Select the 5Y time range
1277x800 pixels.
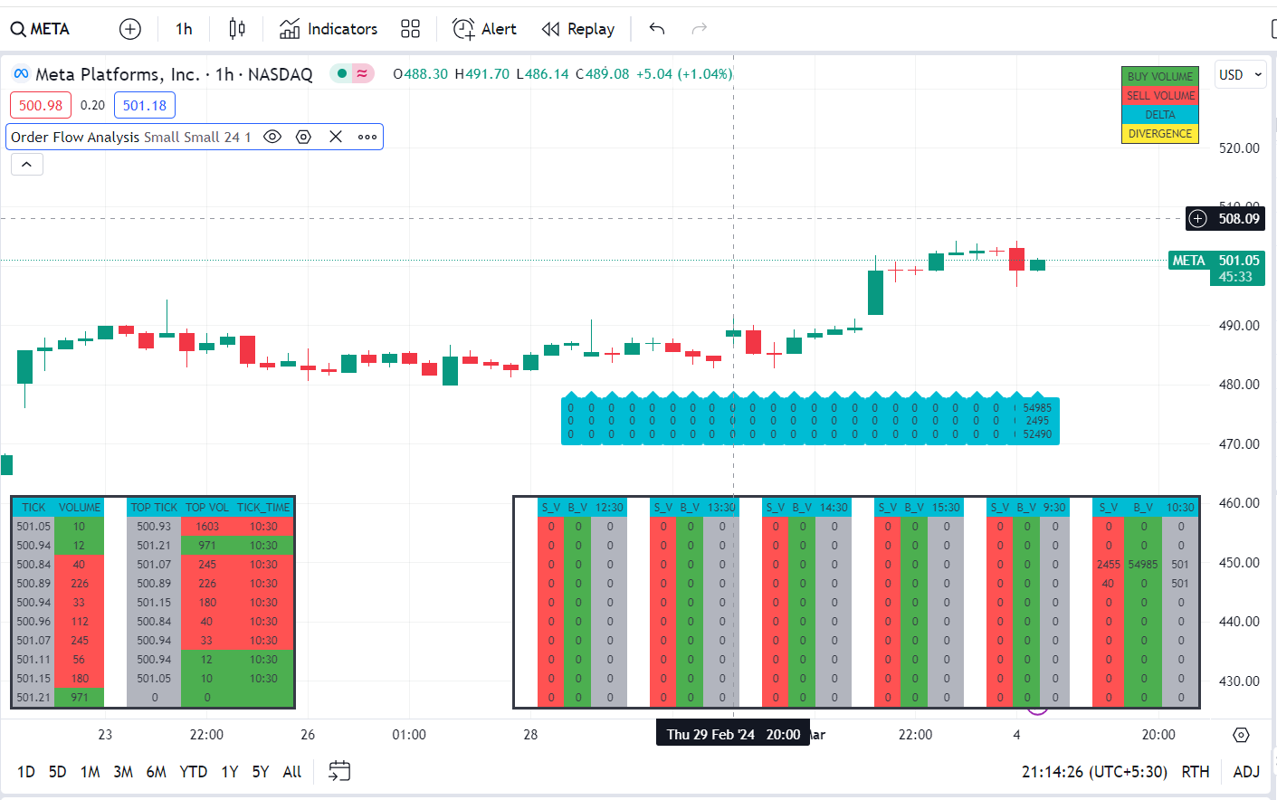261,772
